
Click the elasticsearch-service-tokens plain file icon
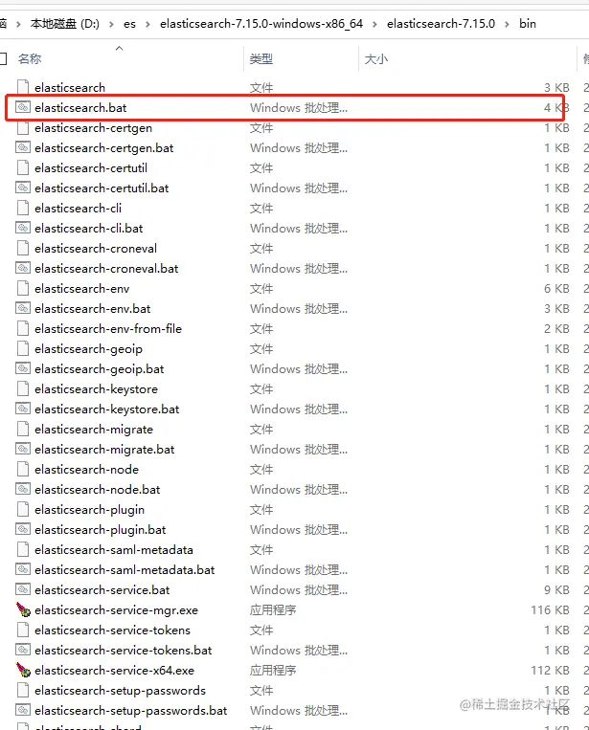pos(23,630)
